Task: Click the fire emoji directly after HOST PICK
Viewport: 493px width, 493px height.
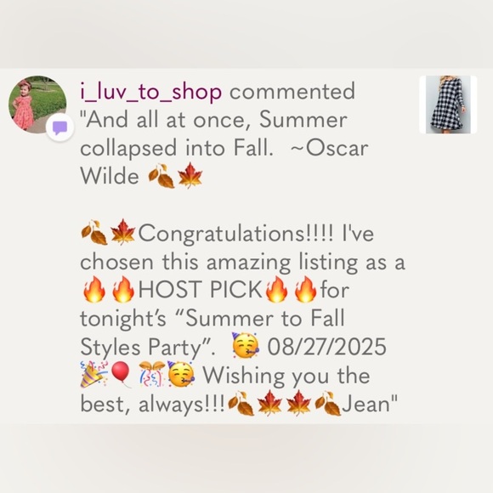Action: click(x=277, y=289)
